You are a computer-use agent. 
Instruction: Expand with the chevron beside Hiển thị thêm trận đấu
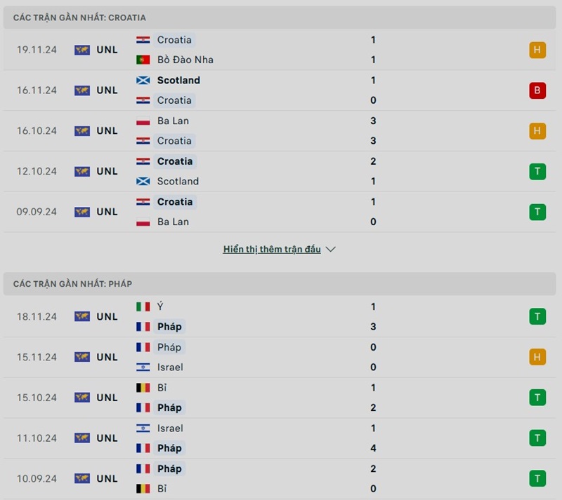(331, 250)
